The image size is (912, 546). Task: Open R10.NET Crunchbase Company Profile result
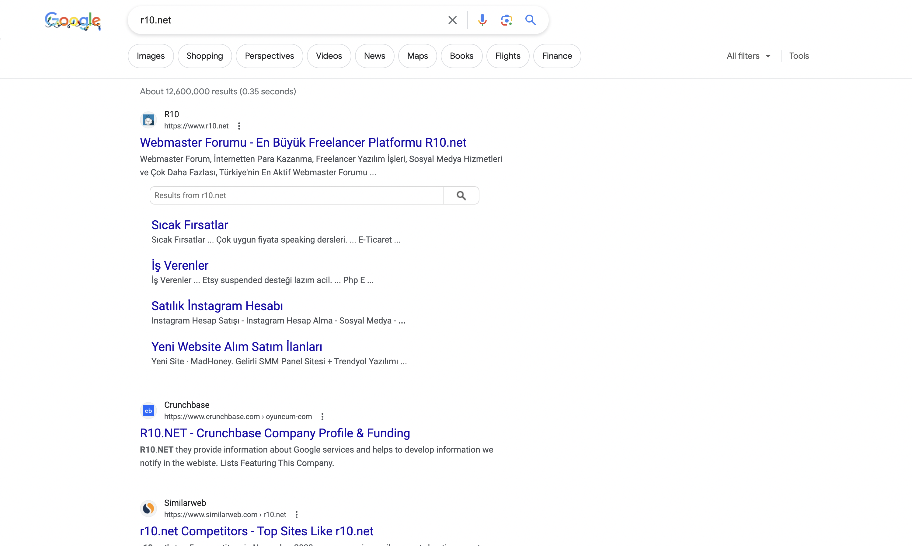275,433
